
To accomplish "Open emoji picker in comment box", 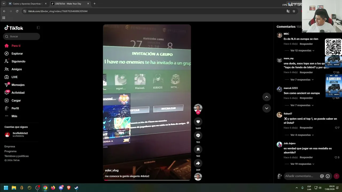I will (328, 176).
